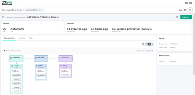
Task: Click the purple SOGZ79D cloud store icon
Action: pyautogui.click(x=60, y=58)
